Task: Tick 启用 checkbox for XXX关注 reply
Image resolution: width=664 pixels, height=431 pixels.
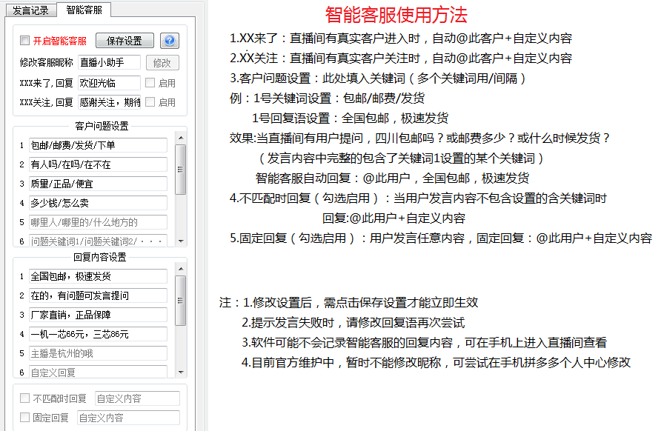Action: pyautogui.click(x=150, y=102)
